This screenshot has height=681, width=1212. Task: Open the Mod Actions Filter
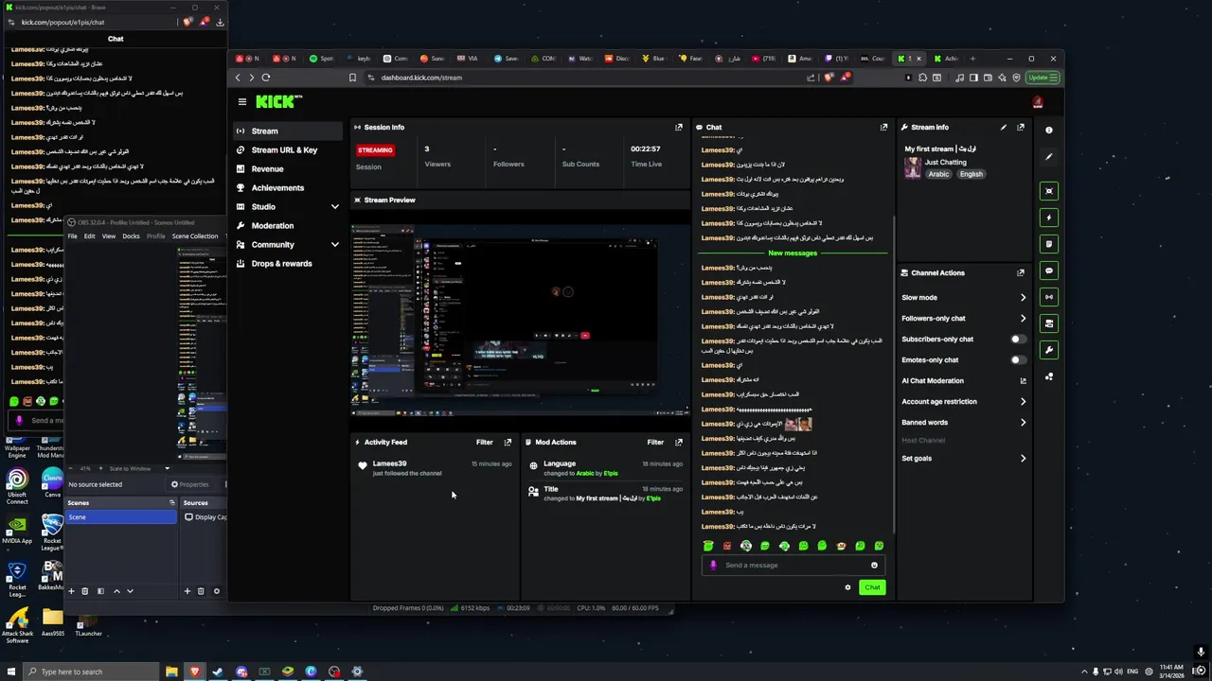pos(655,442)
